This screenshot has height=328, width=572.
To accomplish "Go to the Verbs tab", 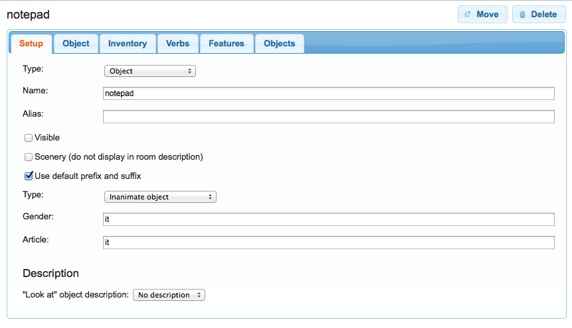I will 177,44.
